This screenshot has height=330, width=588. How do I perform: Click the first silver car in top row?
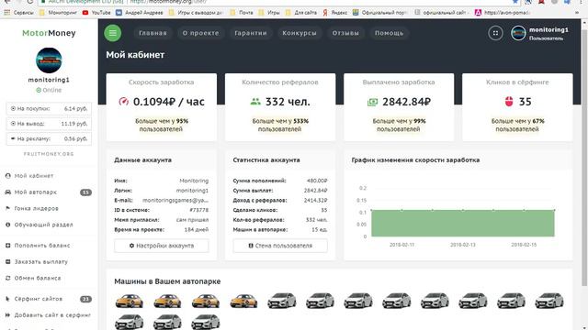pos(282,301)
